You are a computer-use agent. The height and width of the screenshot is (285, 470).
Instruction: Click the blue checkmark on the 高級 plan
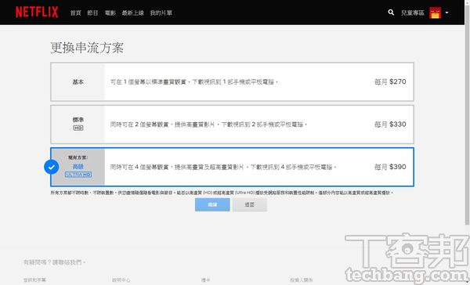[x=51, y=167]
